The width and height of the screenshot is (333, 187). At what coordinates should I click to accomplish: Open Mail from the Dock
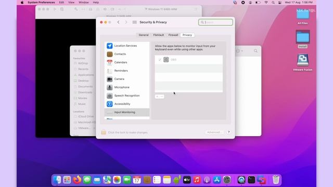[97, 180]
